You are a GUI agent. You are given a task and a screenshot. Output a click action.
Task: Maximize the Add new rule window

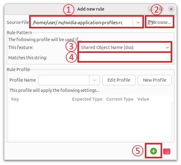[161, 9]
